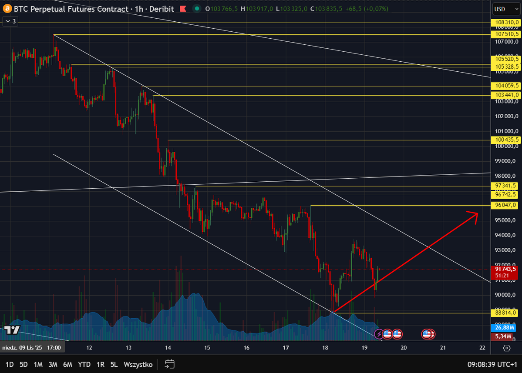Click the Bitcoin symbol logo icon
This screenshot has height=373, width=522.
7,9
